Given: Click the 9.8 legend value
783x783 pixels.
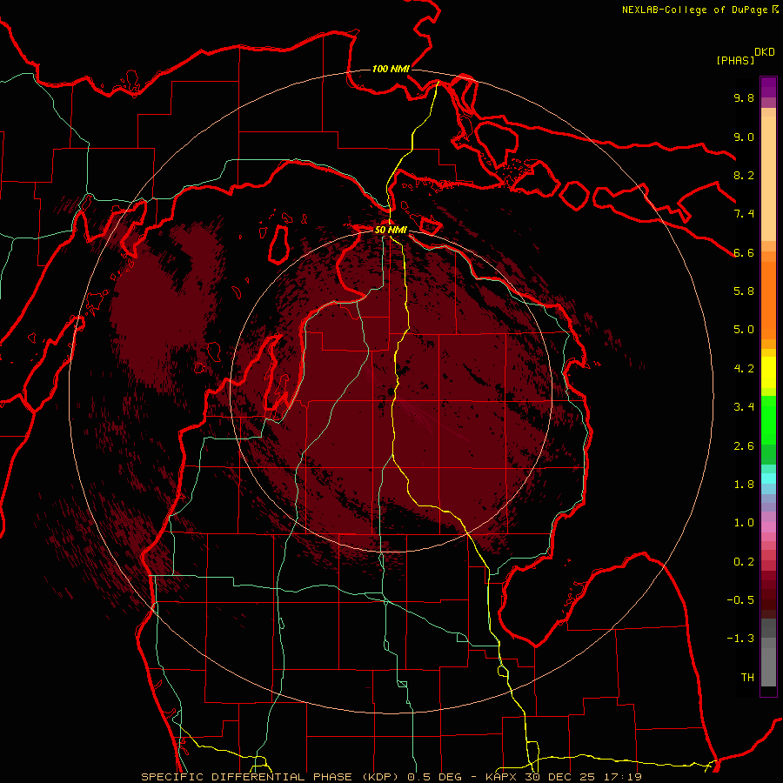Looking at the screenshot, I should click(744, 97).
